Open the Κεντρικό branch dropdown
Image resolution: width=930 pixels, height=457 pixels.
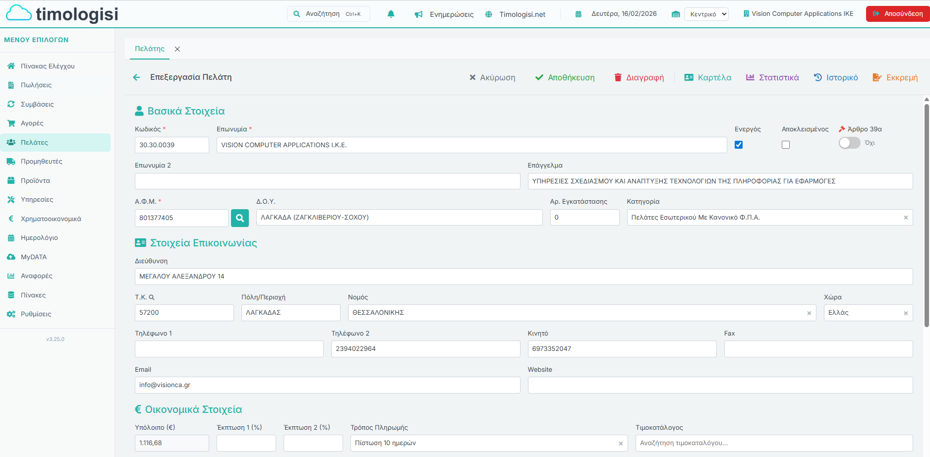pyautogui.click(x=706, y=14)
